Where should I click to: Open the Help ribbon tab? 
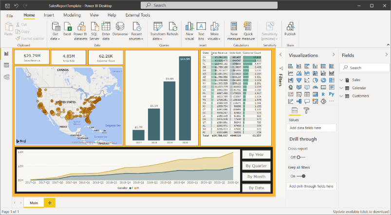click(x=112, y=15)
